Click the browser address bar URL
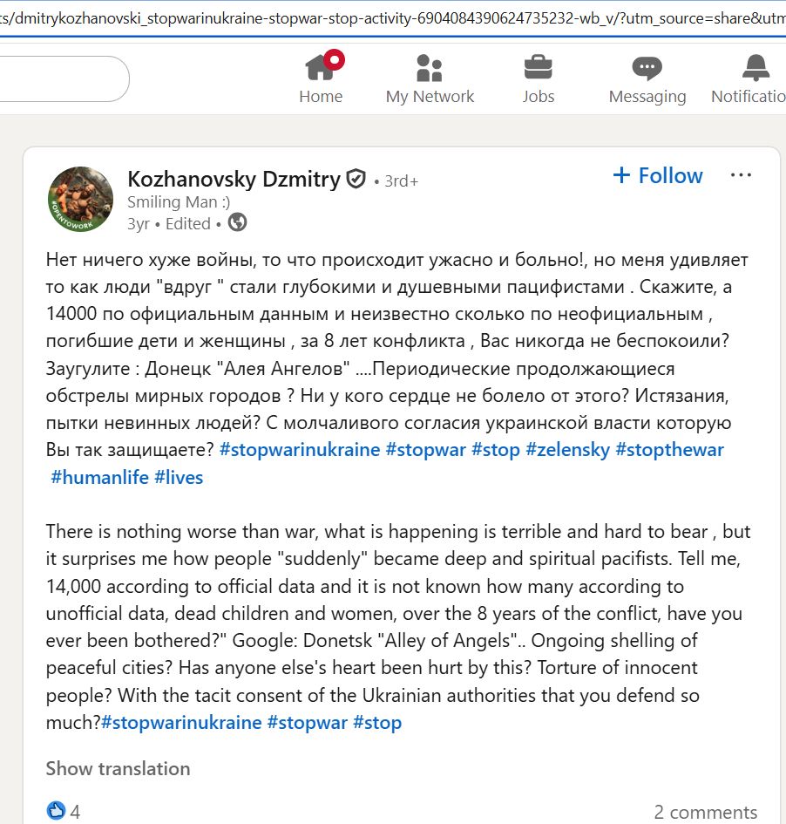This screenshot has height=824, width=786. (x=392, y=17)
